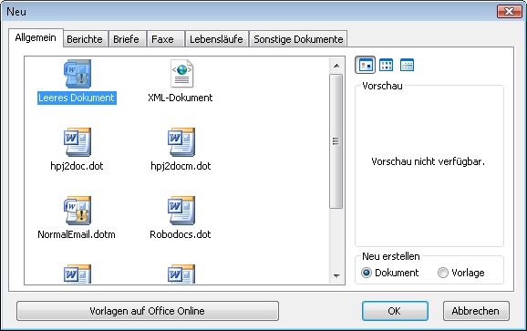
Task: Click the scrollbar up arrow
Action: point(336,66)
